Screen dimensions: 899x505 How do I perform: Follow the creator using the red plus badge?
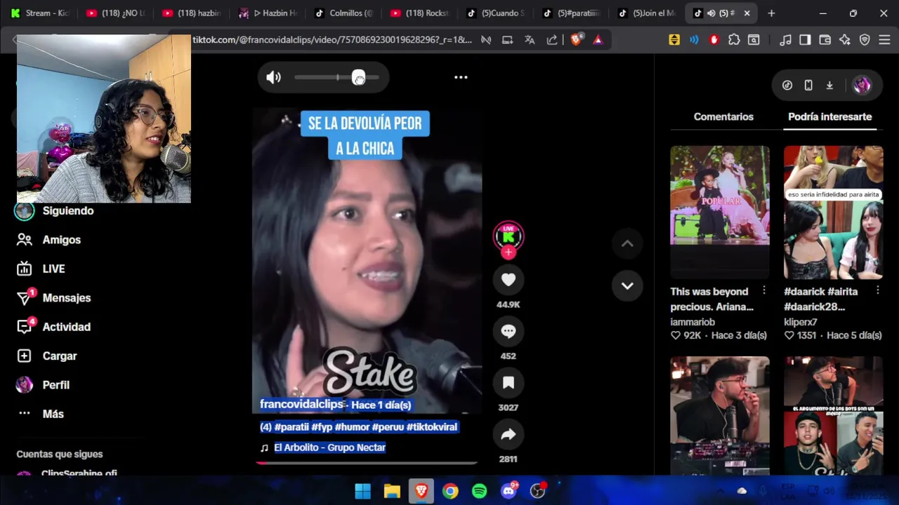(x=508, y=252)
